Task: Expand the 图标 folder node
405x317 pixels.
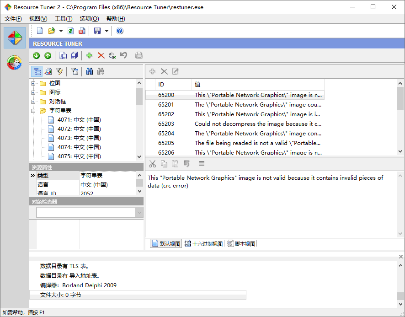Action: [33, 92]
